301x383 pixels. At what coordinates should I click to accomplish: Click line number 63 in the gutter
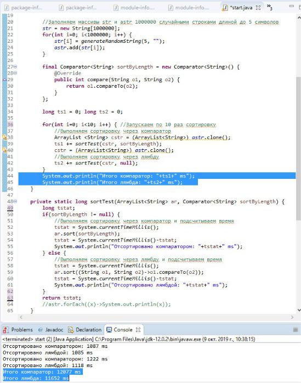click(10, 298)
